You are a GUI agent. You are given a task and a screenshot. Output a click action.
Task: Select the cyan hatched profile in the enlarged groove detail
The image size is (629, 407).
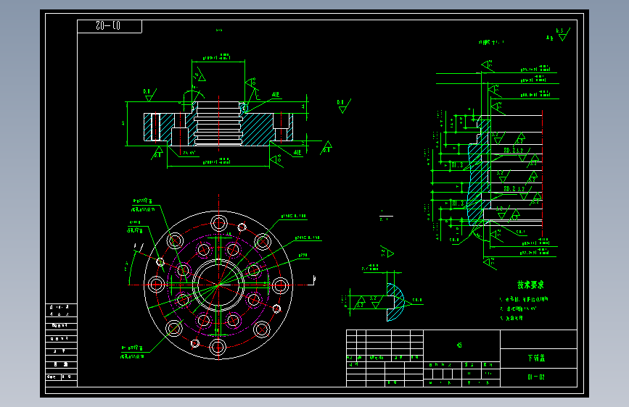[x=480, y=172]
